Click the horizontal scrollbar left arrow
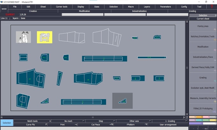Screen dimensions: 217x130 click(x=2, y=118)
